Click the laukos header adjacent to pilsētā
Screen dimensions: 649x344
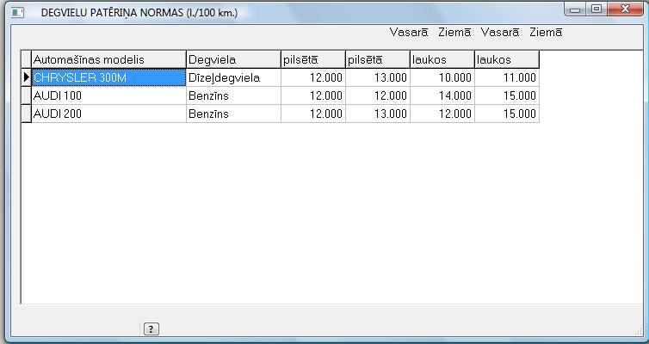[x=442, y=59]
